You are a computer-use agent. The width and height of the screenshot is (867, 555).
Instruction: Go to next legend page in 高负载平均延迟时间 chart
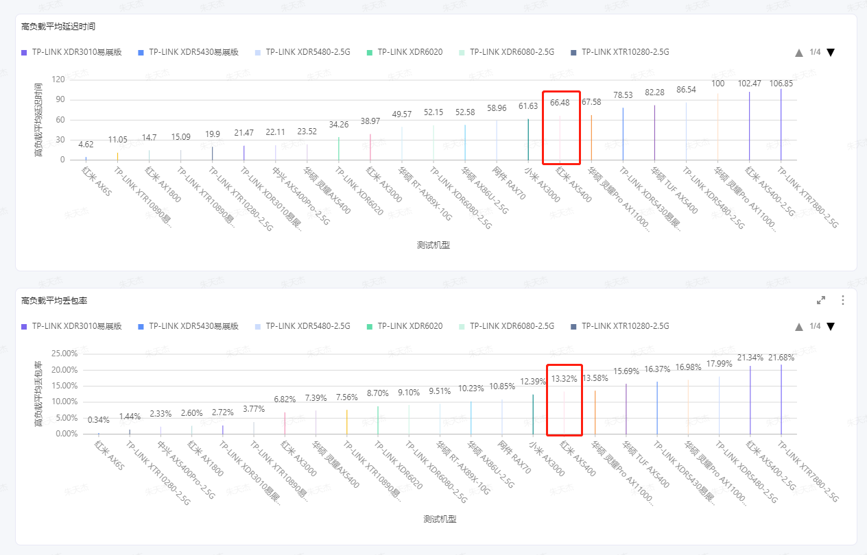click(831, 53)
